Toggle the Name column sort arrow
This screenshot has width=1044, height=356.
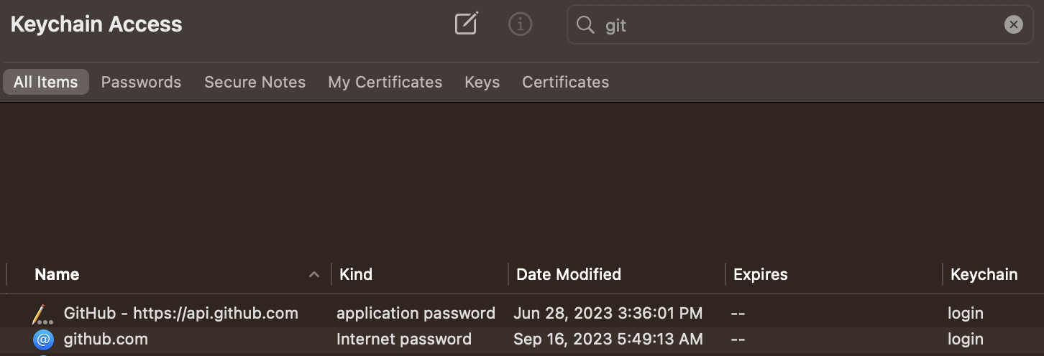coord(313,274)
